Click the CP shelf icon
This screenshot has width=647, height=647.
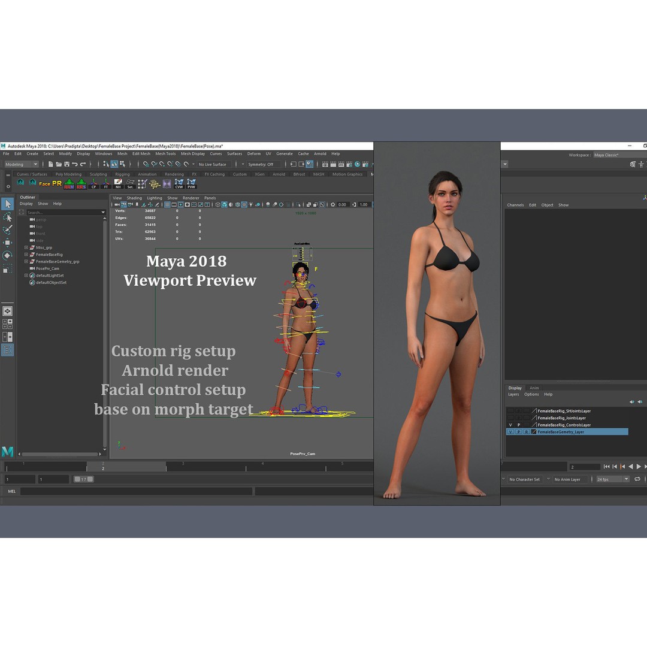click(93, 184)
